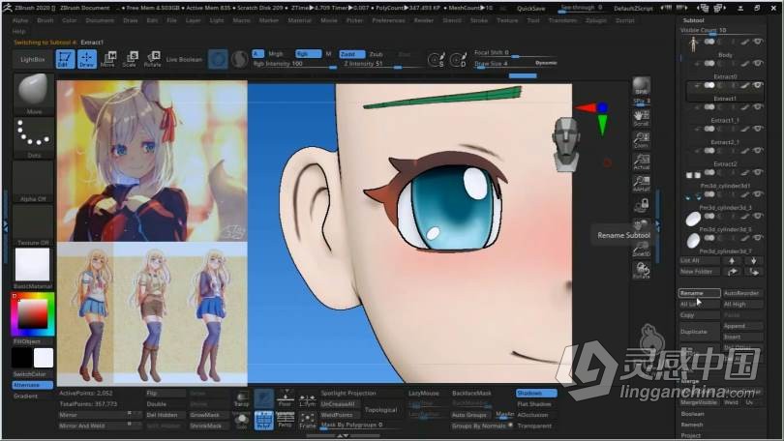This screenshot has width=784, height=441.
Task: Toggle the Rgb mode button
Action: 308,53
